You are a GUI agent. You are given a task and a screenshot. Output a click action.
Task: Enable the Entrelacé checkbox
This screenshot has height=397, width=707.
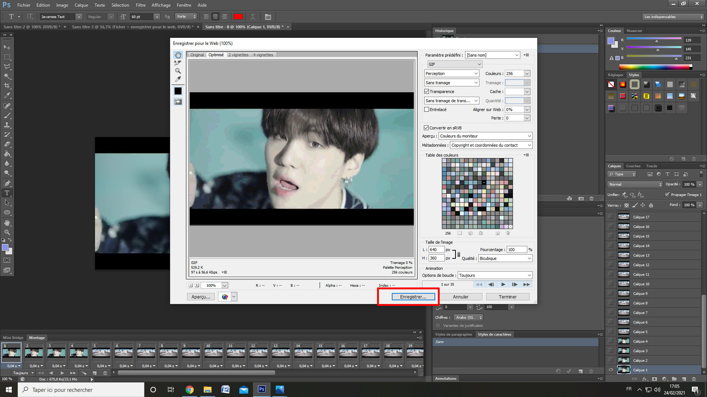pos(427,110)
